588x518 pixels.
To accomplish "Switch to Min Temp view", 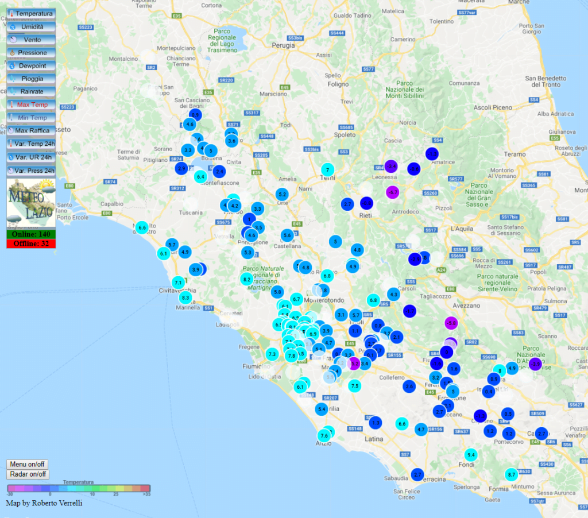I will click(31, 118).
